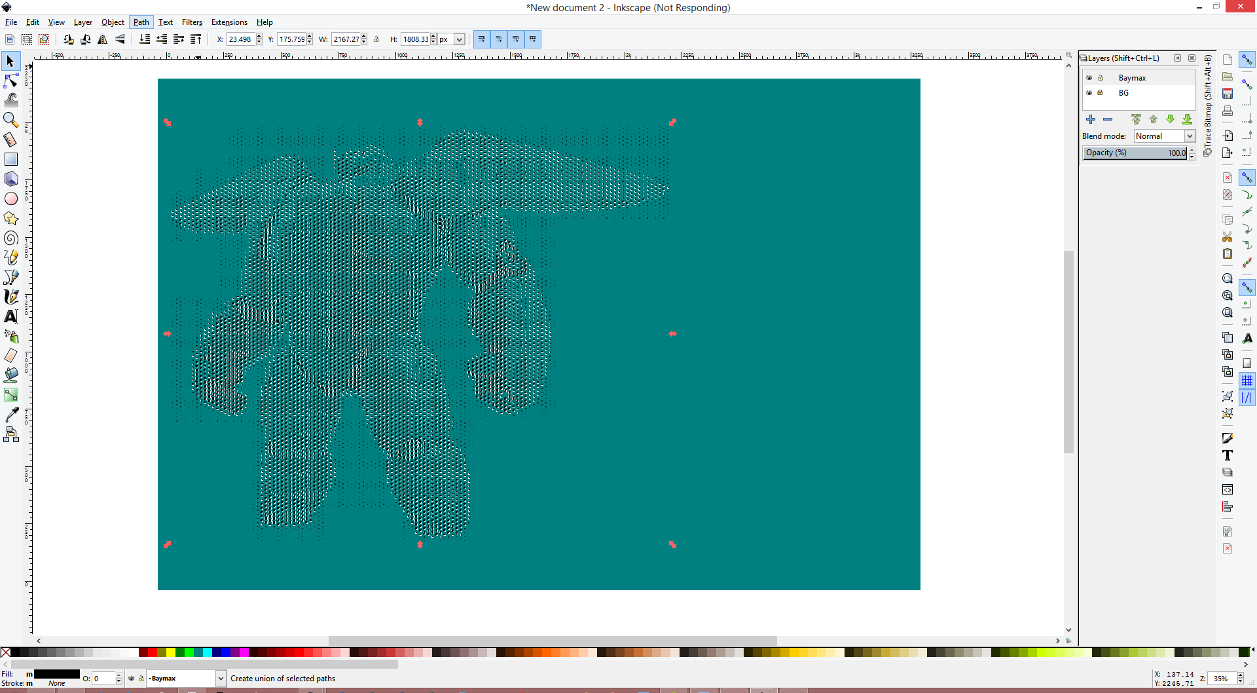
Task: Lower current layer one step
Action: click(x=1170, y=119)
